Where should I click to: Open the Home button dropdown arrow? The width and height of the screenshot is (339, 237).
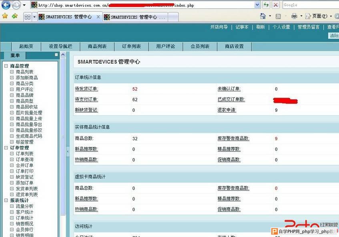tap(270, 16)
